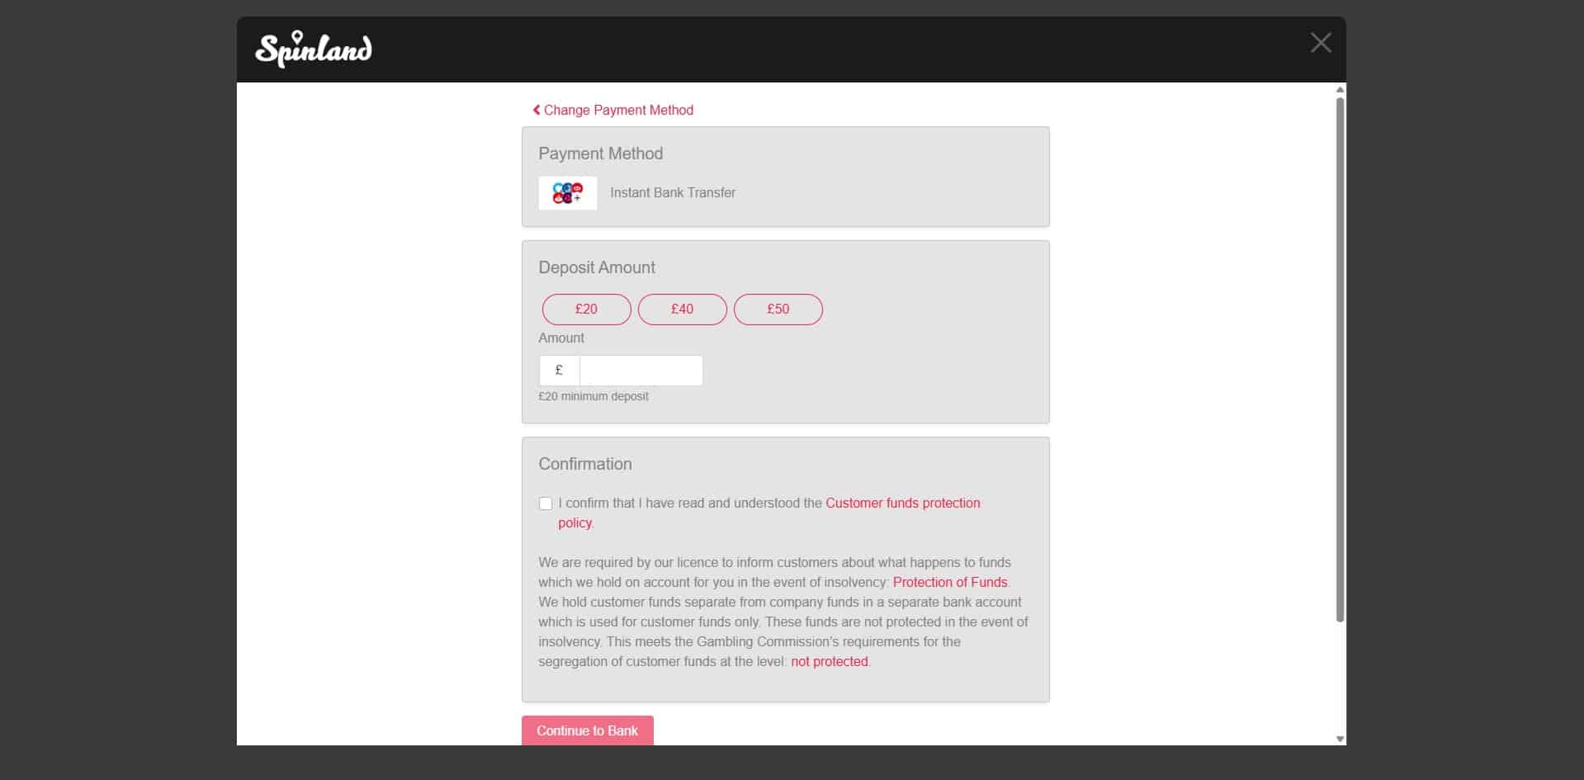
Task: Focus the deposit Amount input field
Action: click(x=641, y=371)
